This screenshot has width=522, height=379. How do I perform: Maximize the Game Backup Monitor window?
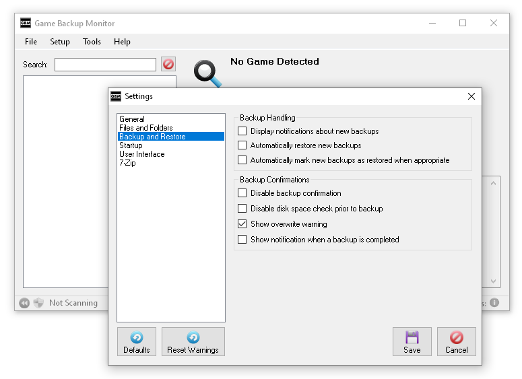463,23
